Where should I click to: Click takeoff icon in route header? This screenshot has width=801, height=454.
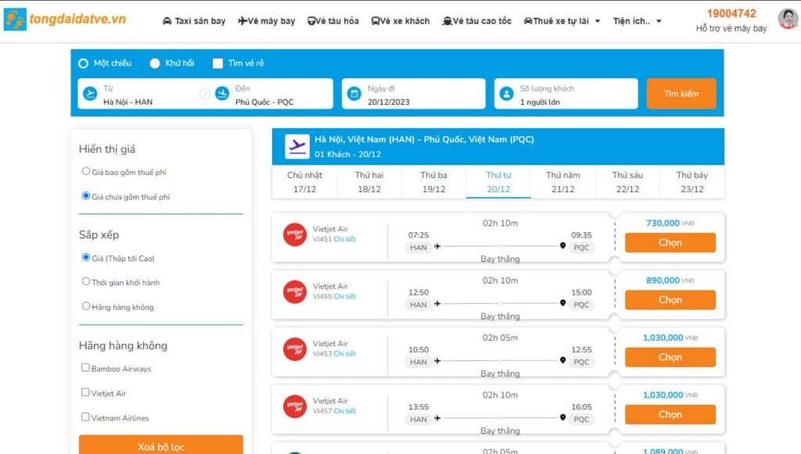(x=297, y=147)
